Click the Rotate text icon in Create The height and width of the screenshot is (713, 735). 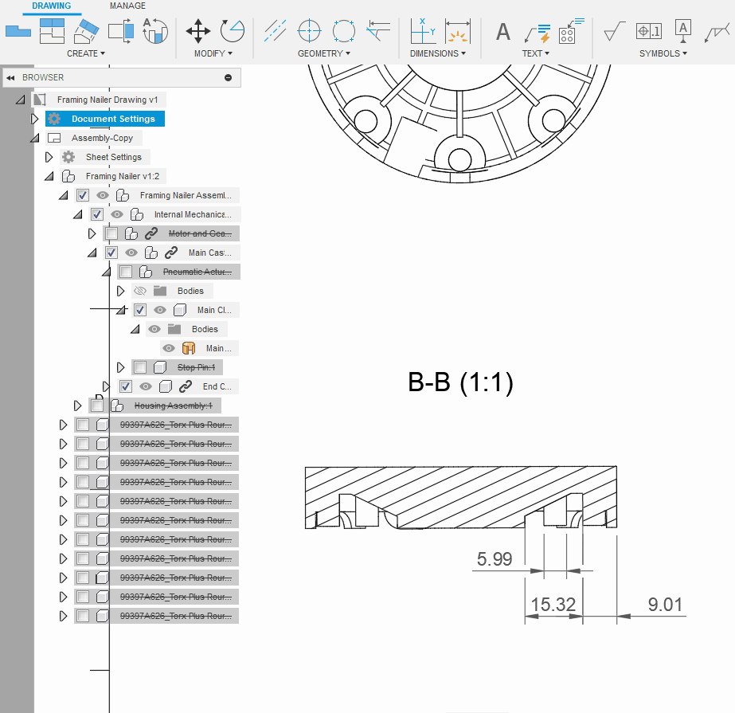155,31
